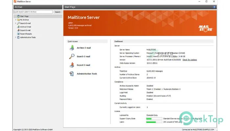Image resolution: width=230 pixels, height=131 pixels.
Task: Click the Export E-mail quick access link
Action: click(83, 65)
